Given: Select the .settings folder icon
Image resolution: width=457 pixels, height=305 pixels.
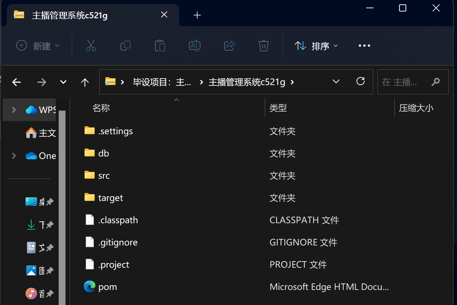Looking at the screenshot, I should point(90,131).
